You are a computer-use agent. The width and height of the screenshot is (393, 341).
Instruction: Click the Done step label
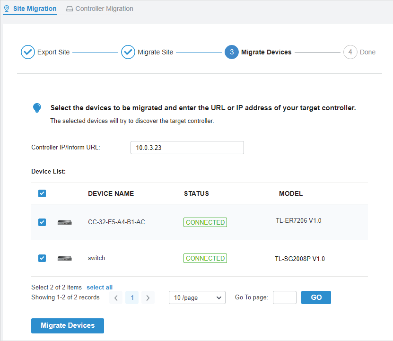(367, 52)
